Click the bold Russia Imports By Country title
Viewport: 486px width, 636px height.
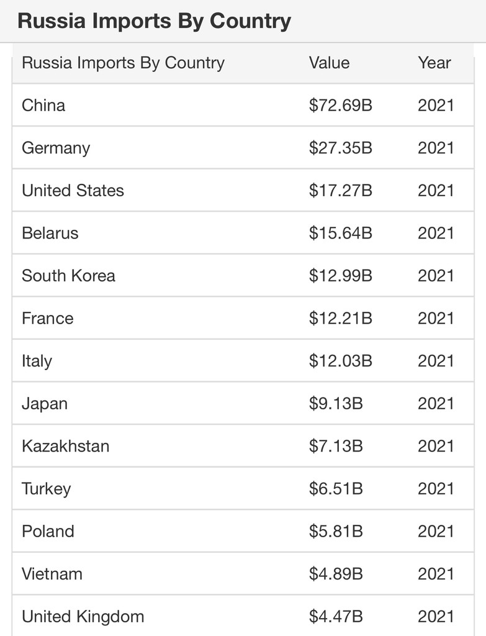point(155,21)
